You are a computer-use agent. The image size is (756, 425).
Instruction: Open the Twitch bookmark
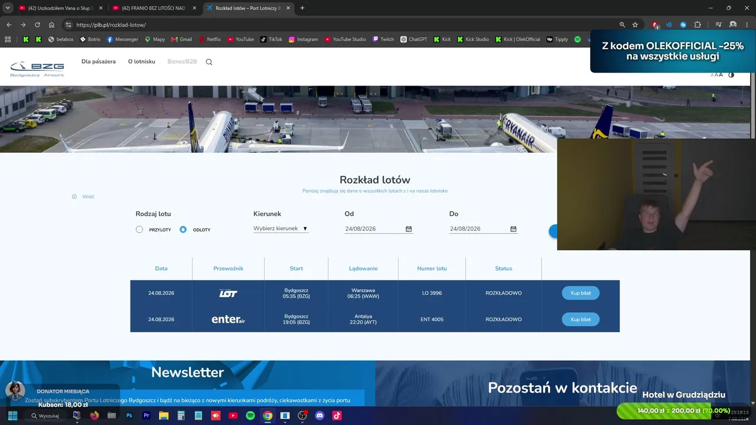pyautogui.click(x=383, y=40)
